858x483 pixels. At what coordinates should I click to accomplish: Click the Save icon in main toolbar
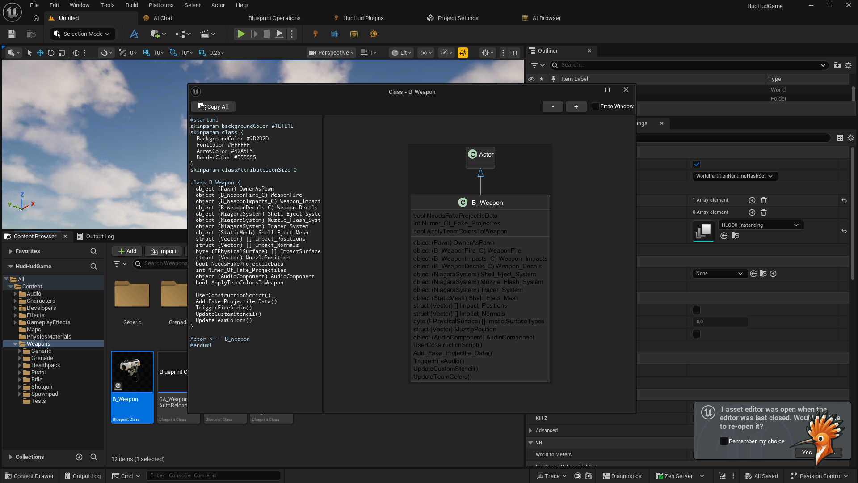click(x=12, y=34)
